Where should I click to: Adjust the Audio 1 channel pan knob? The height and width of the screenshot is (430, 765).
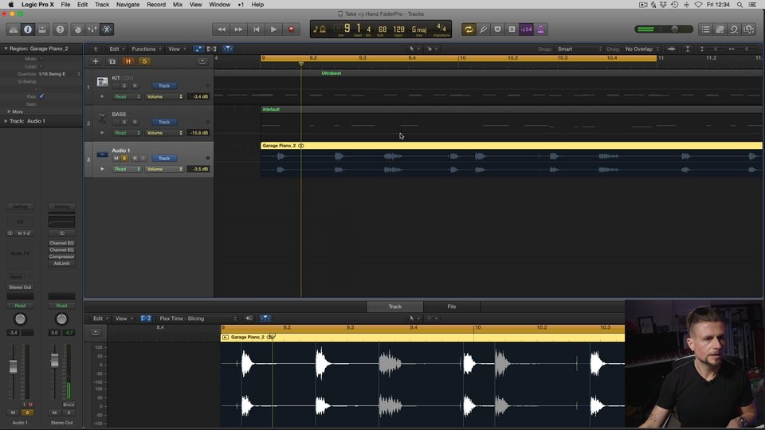coord(20,319)
